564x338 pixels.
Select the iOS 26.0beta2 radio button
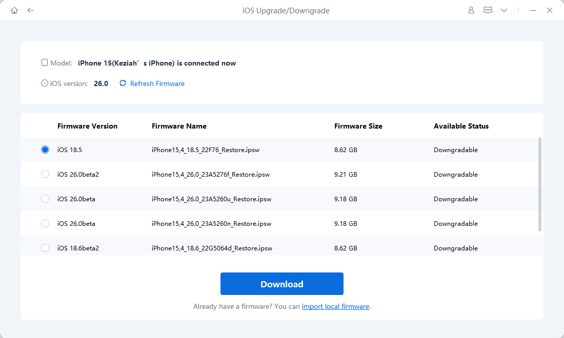pos(45,174)
